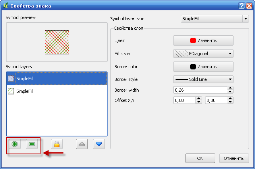This screenshot has height=169, width=255.
Task: Change the red fill color
Action: [203, 40]
